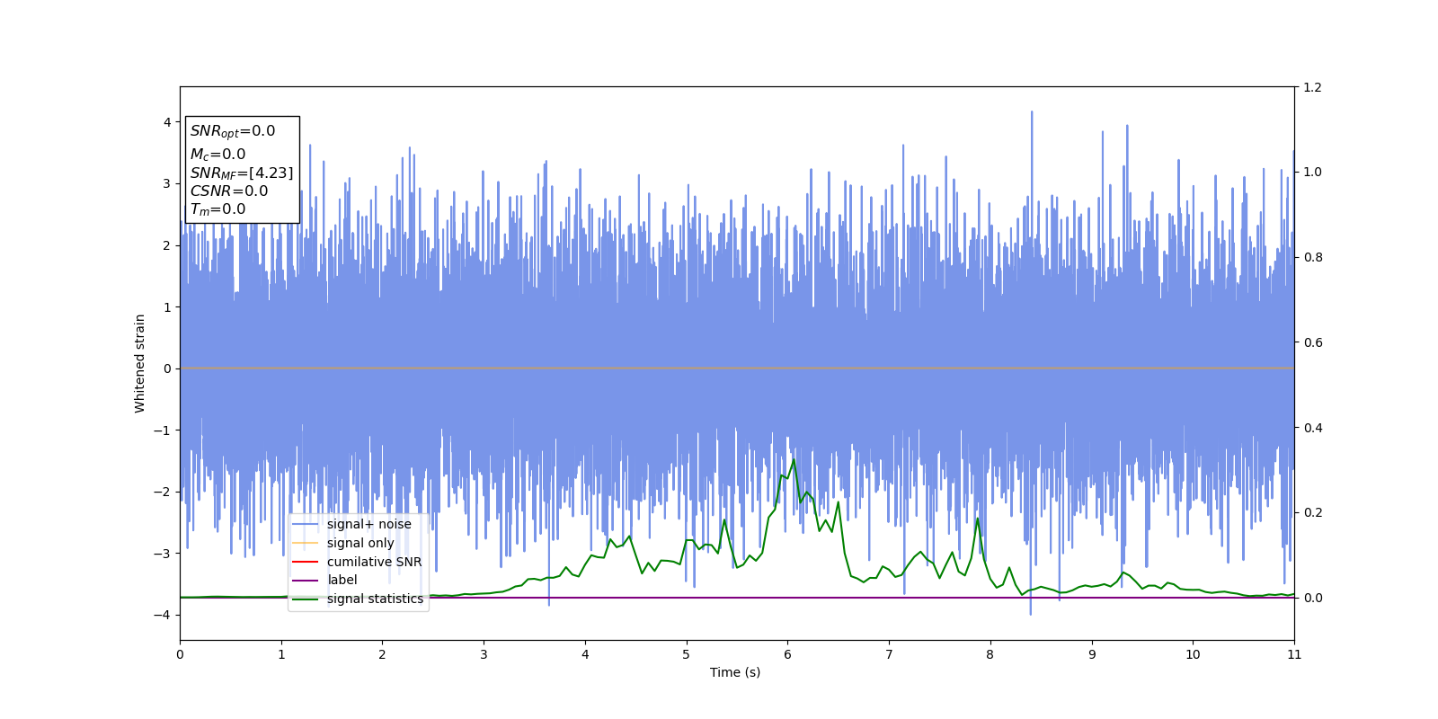Click the tallest blue strain spike near 8.4 seconds
1438x719 pixels.
tap(1031, 112)
